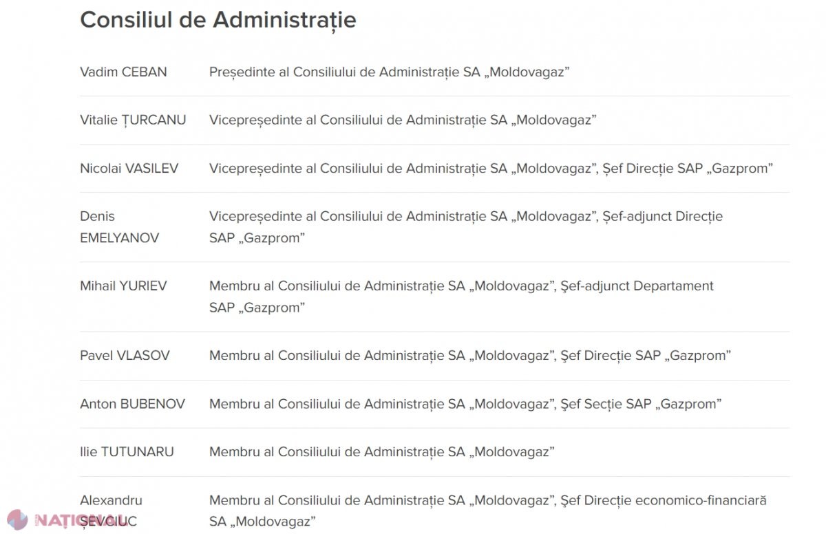Select Vitalie ȚURCANU's Vicepreședinte position text

pyautogui.click(x=403, y=120)
